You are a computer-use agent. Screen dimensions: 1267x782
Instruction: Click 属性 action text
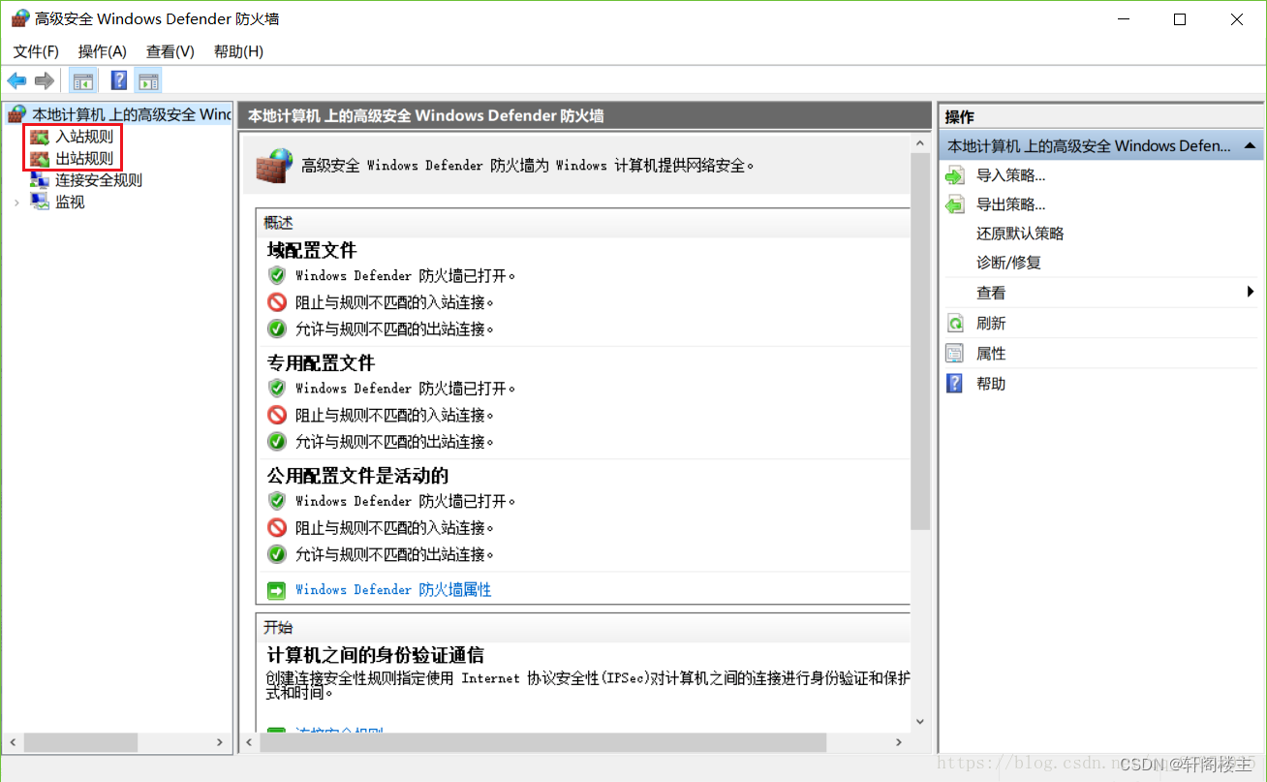pos(991,354)
